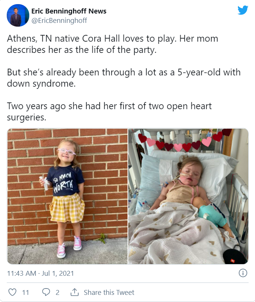Image resolution: width=255 pixels, height=302 pixels.
Task: Click the Eric Benninghoff News name
Action: point(69,11)
